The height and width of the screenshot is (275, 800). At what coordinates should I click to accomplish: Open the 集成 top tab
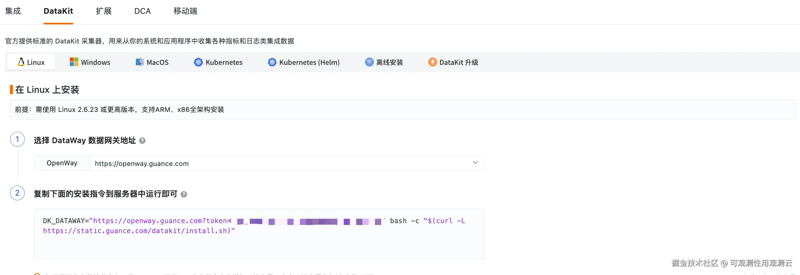click(x=13, y=11)
